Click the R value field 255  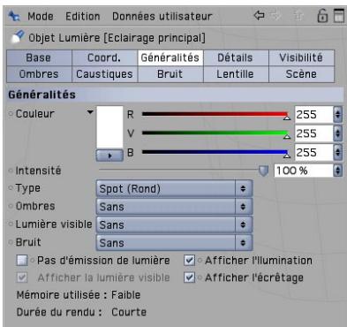pos(313,114)
